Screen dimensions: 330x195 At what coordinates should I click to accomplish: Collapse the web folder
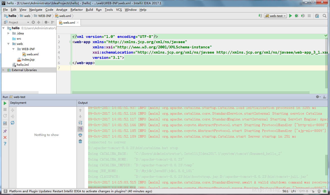point(9,44)
